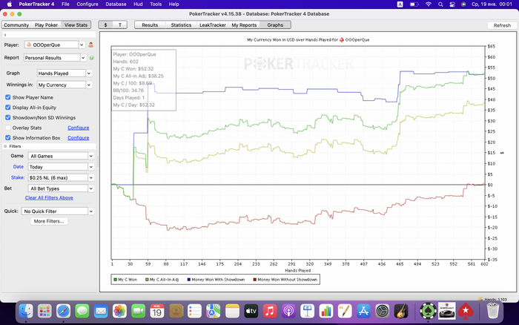Open System Preferences from the dock
519x325 pixels.
point(383,311)
